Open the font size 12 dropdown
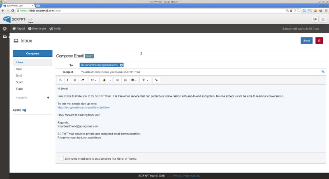This screenshot has height=179, width=329. click(x=94, y=80)
